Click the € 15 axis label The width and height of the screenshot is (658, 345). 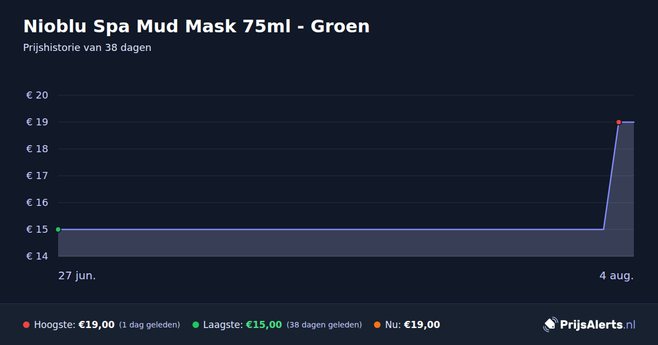(x=37, y=229)
